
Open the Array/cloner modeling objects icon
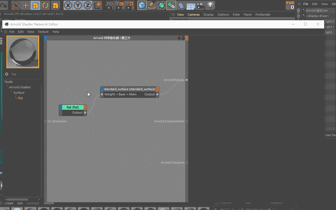click(x=171, y=5)
